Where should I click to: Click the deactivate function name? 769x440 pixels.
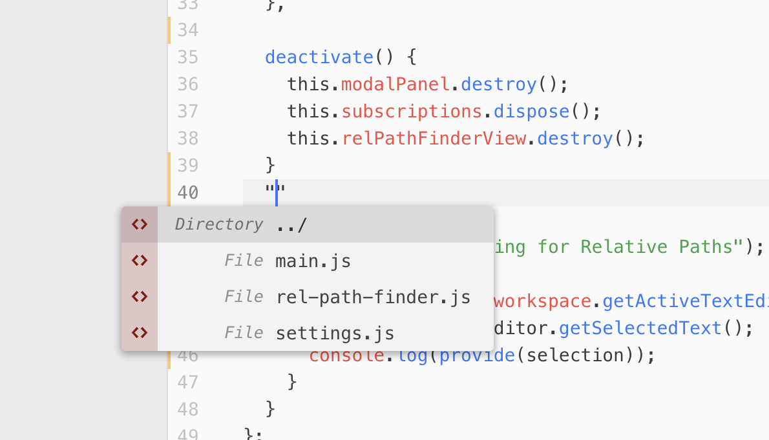point(319,57)
